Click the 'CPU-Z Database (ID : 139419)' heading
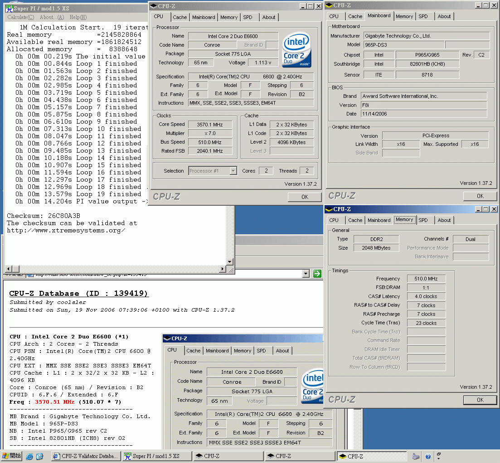This screenshot has width=500, height=463. point(79,294)
